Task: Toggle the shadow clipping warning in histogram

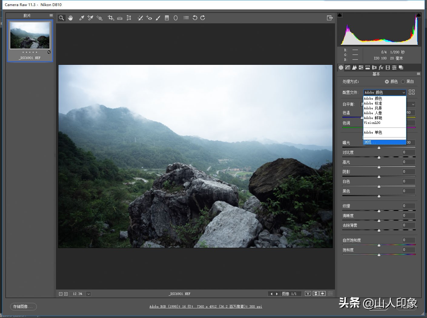Action: (x=340, y=15)
